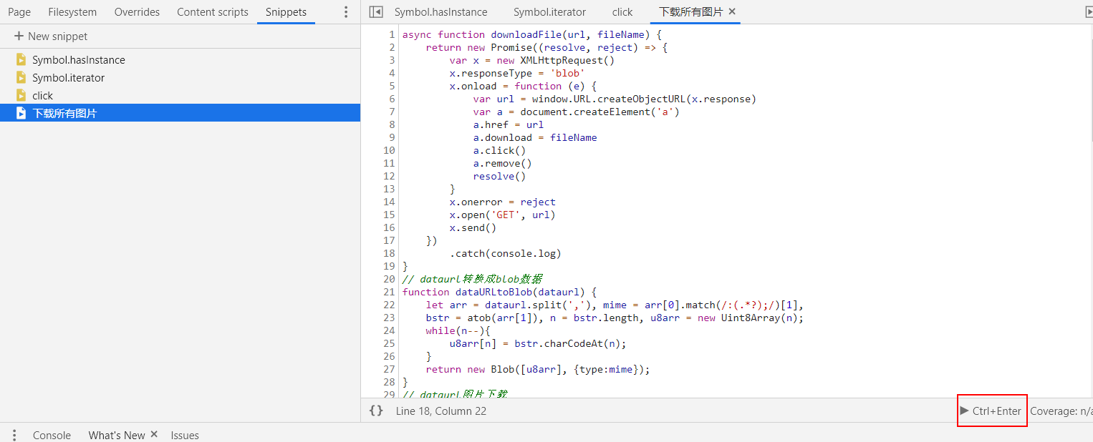Click line number 1 in gutter

pyautogui.click(x=392, y=34)
